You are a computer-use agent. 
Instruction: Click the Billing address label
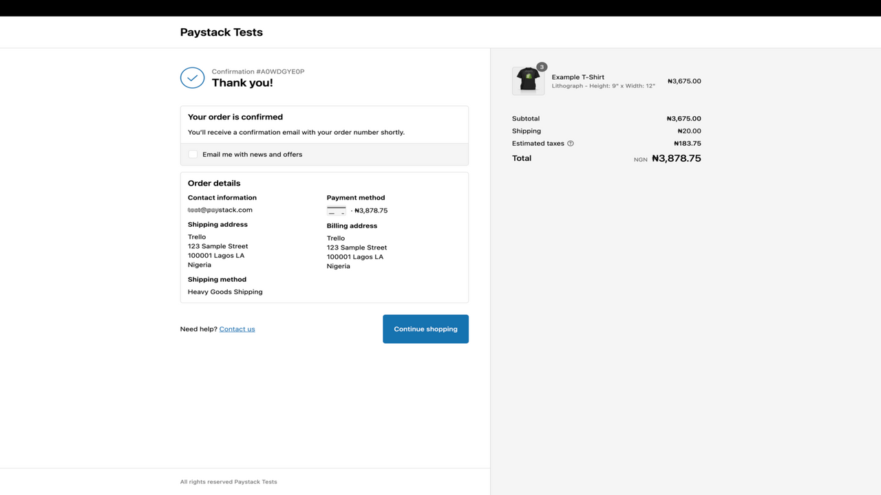click(x=352, y=226)
